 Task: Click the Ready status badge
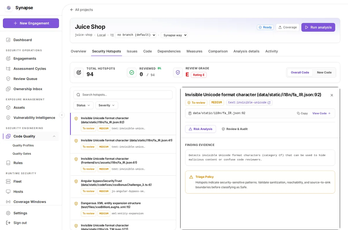pos(265,27)
